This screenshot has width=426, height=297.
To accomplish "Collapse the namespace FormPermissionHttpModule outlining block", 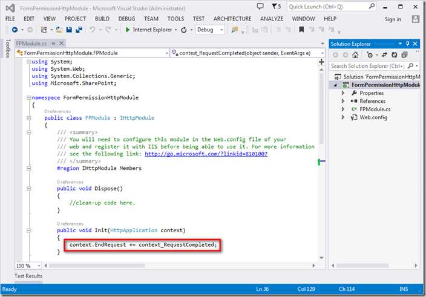I will [28, 98].
